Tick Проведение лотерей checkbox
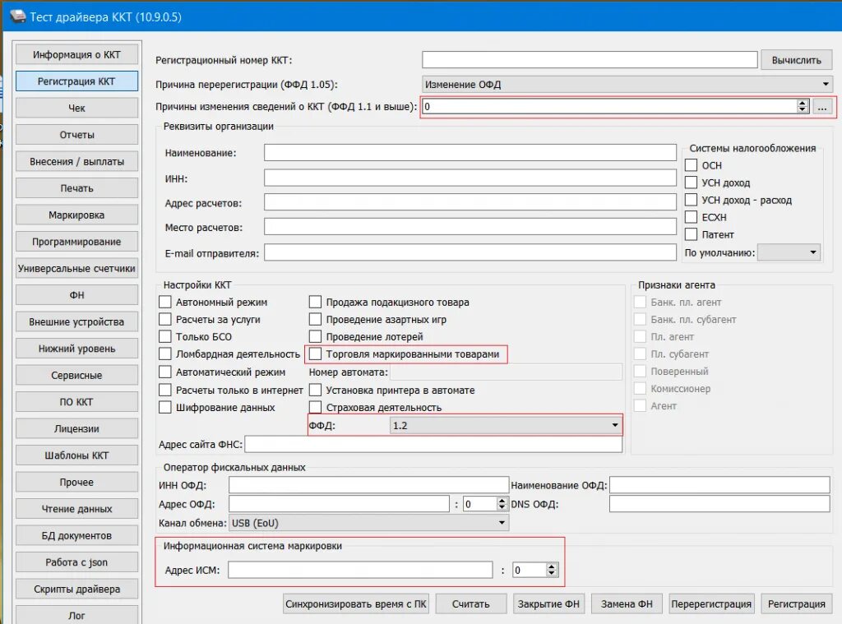The image size is (842, 624). (x=315, y=336)
